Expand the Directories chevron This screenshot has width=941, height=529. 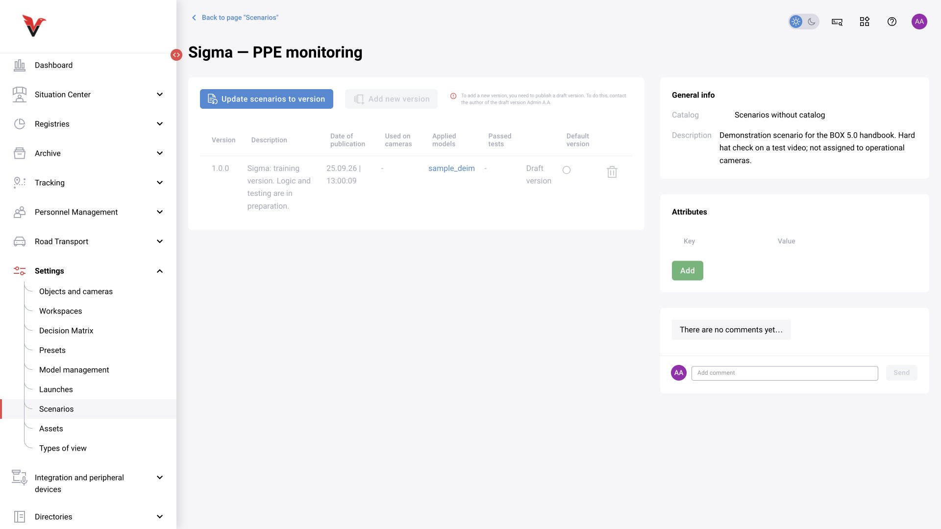click(x=160, y=517)
